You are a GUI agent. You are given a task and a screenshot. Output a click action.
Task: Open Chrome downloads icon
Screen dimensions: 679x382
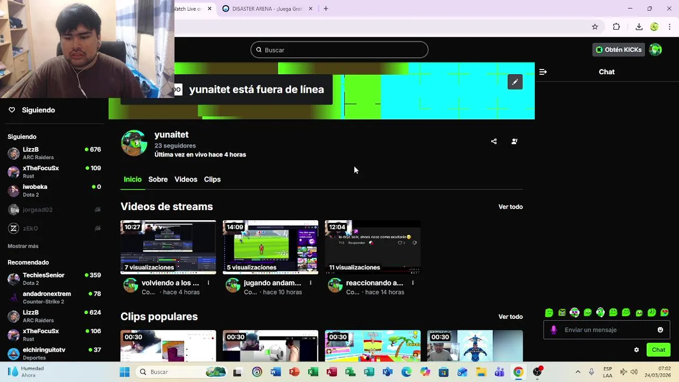pyautogui.click(x=639, y=27)
